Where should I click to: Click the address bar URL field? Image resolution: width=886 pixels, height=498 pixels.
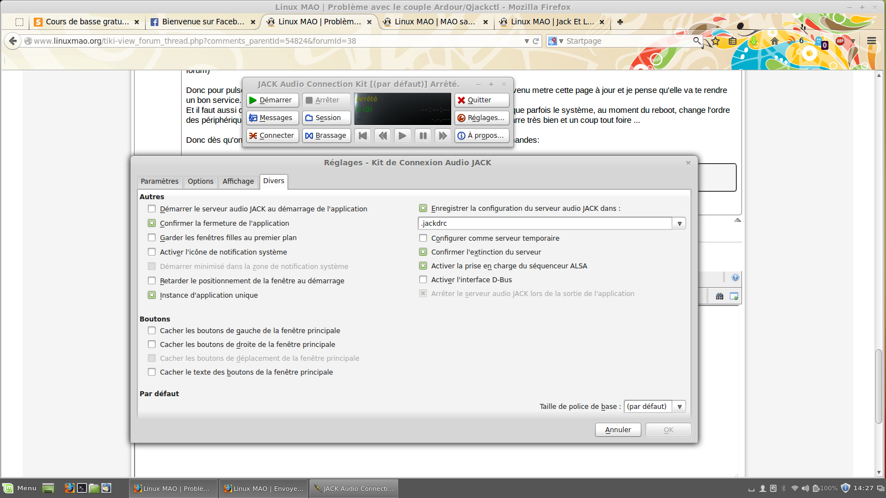coord(277,41)
